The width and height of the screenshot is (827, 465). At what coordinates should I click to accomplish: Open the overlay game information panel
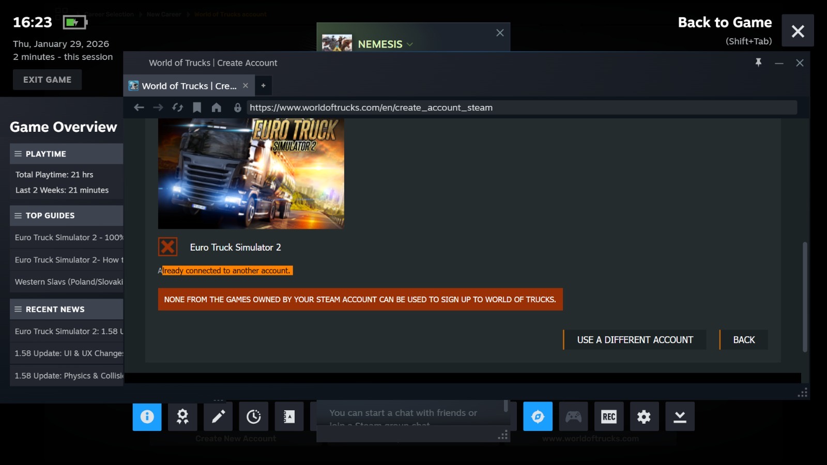coord(147,416)
